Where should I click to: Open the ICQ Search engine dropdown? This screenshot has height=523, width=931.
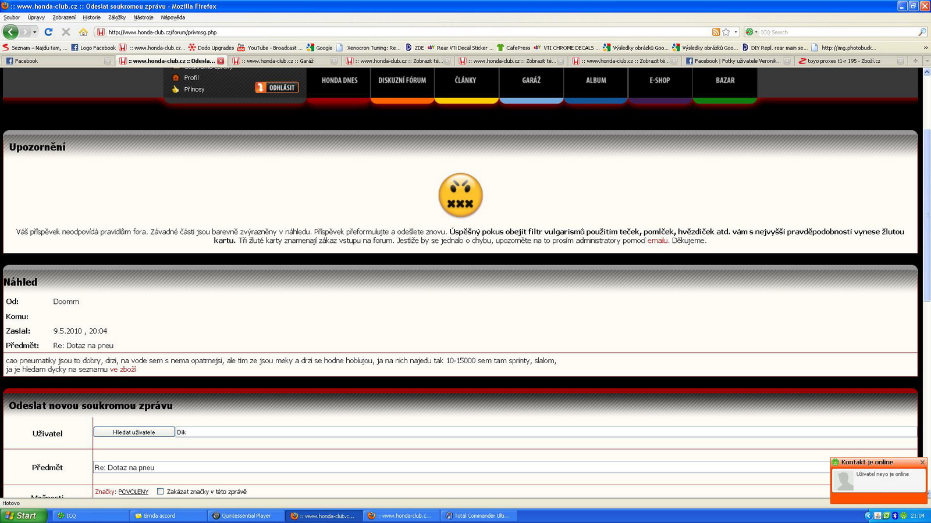pos(755,32)
